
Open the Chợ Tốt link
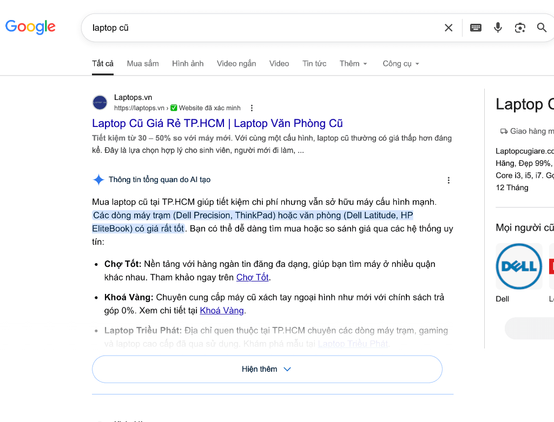click(x=252, y=277)
